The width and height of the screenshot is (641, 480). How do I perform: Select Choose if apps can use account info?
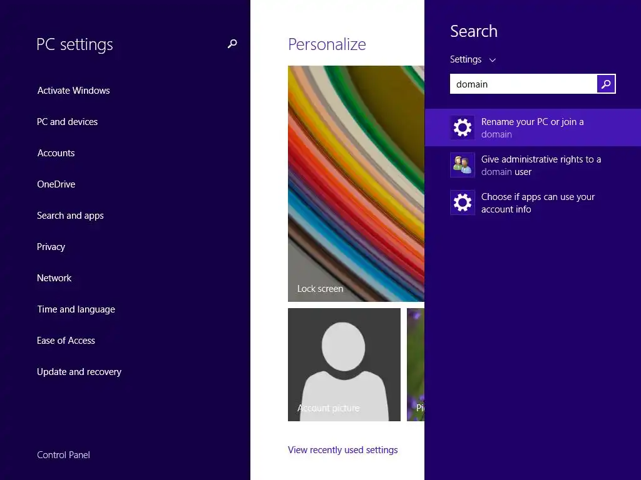click(533, 202)
